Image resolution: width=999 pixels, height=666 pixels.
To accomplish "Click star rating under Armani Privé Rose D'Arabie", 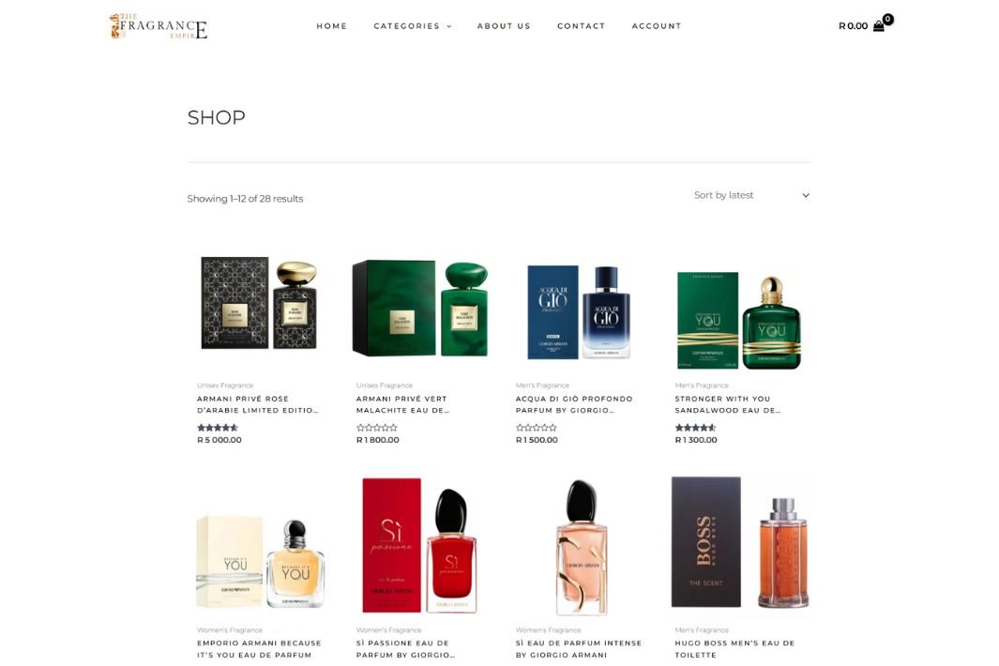I will pyautogui.click(x=218, y=428).
